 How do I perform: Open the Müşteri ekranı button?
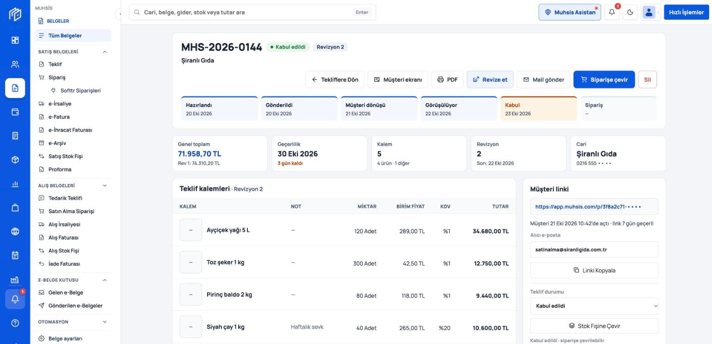point(398,80)
